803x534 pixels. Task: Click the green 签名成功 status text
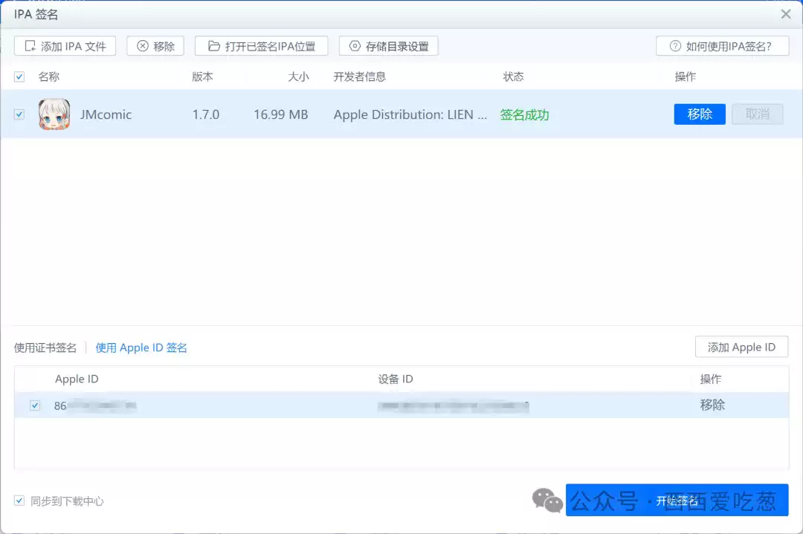point(525,115)
